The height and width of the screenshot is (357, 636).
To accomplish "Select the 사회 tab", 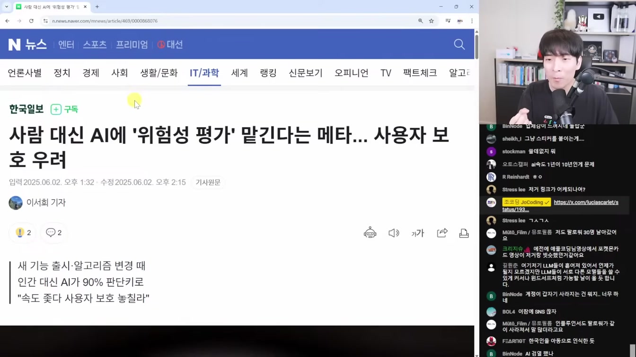I will tap(120, 73).
